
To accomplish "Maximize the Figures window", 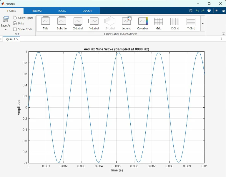I will (209, 4).
